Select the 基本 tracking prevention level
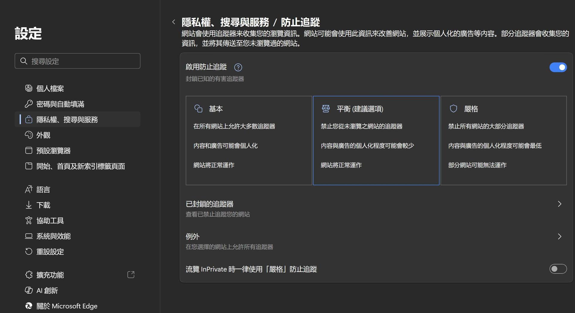The image size is (575, 313). pyautogui.click(x=249, y=140)
